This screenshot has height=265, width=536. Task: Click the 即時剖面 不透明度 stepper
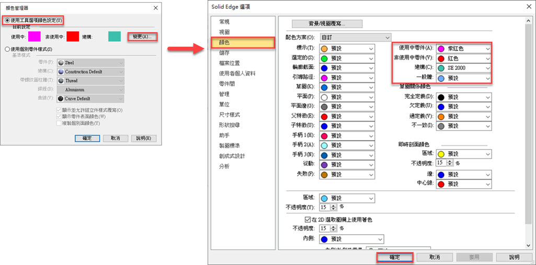[x=450, y=163]
